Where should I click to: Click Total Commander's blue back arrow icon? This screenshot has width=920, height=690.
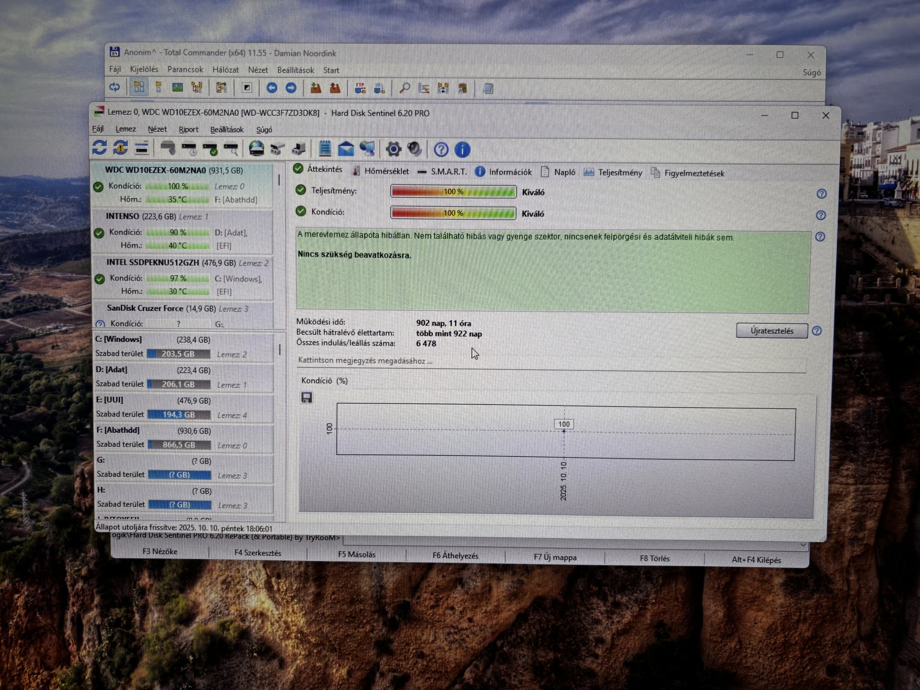[x=272, y=88]
